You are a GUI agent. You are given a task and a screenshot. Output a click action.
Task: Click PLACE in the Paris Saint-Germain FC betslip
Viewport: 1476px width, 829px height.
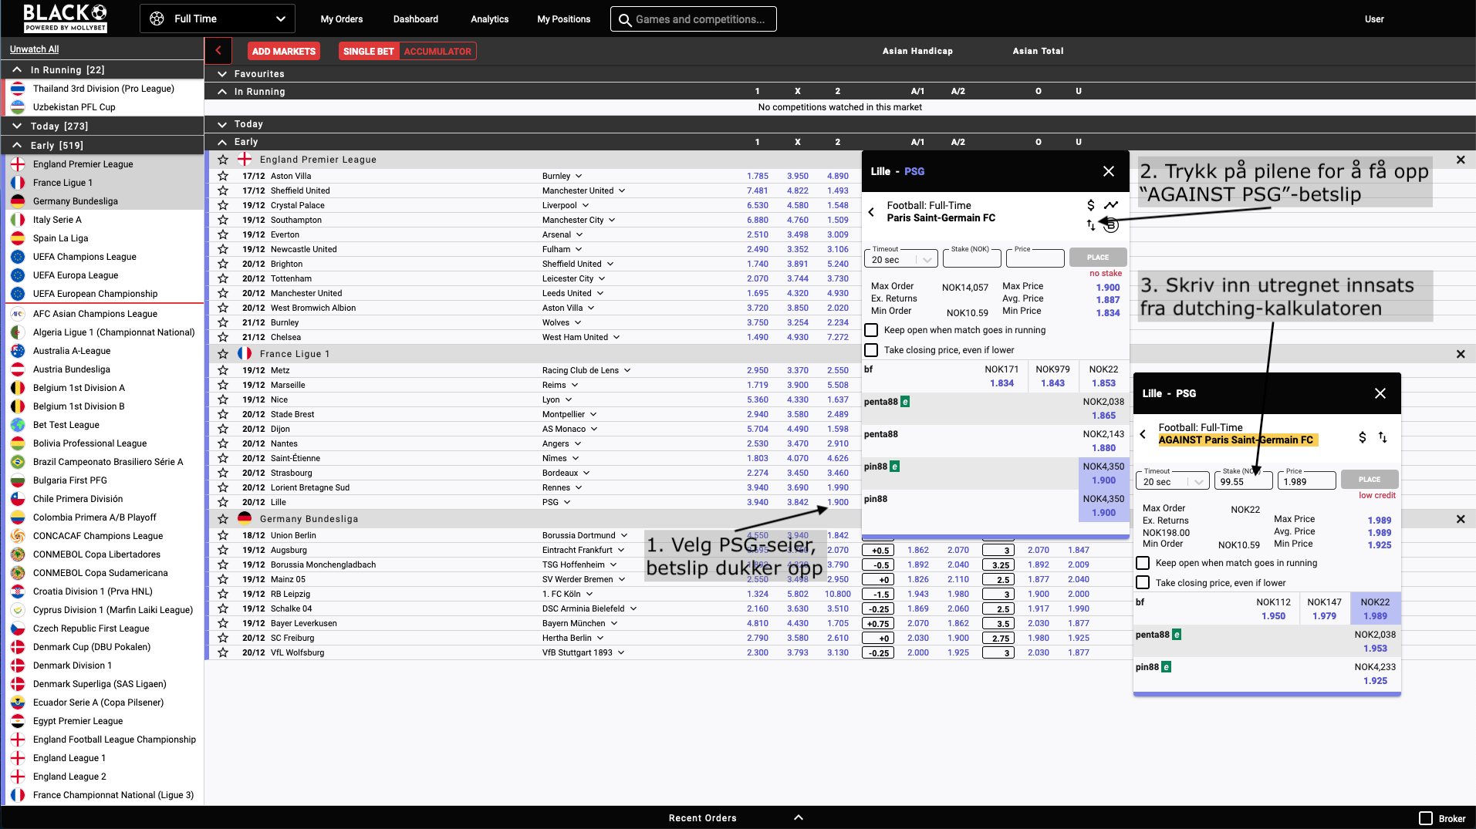pyautogui.click(x=1098, y=258)
